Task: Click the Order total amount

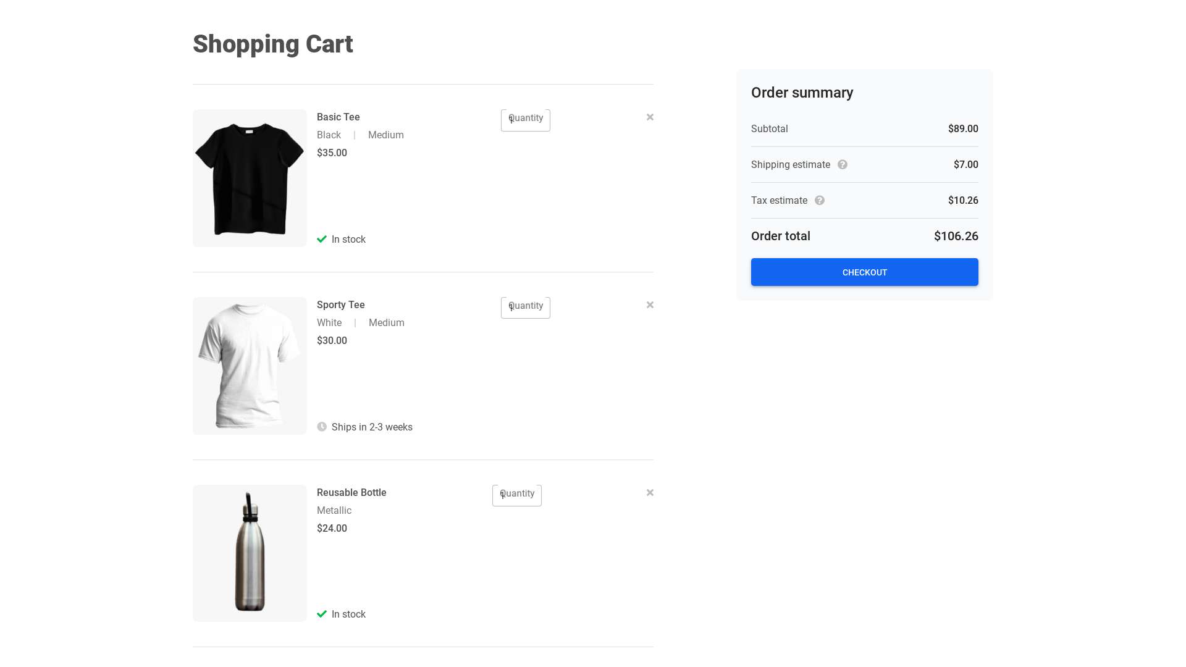Action: point(956,237)
